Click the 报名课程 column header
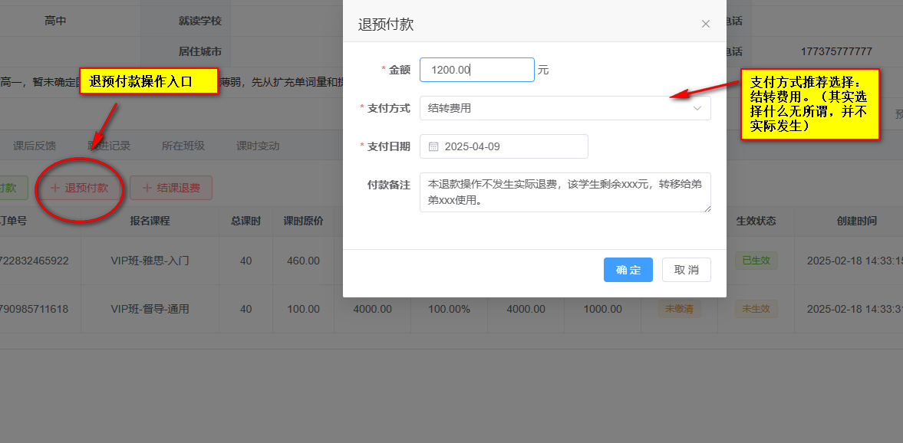This screenshot has width=903, height=443. (150, 221)
